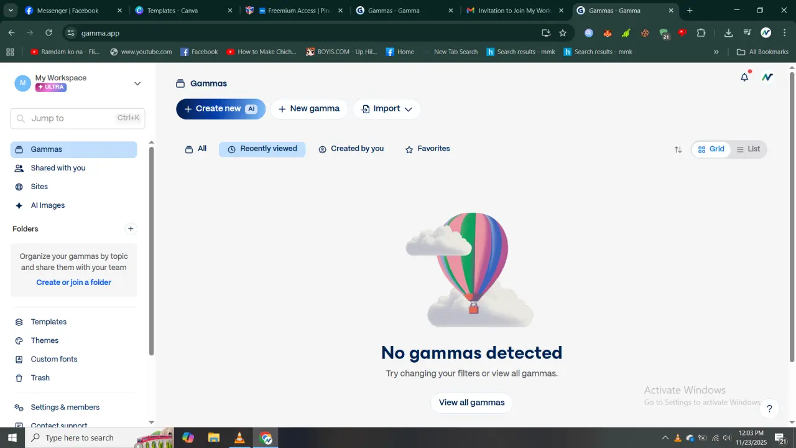Install app icon in address bar
This screenshot has width=796, height=448.
pos(546,33)
